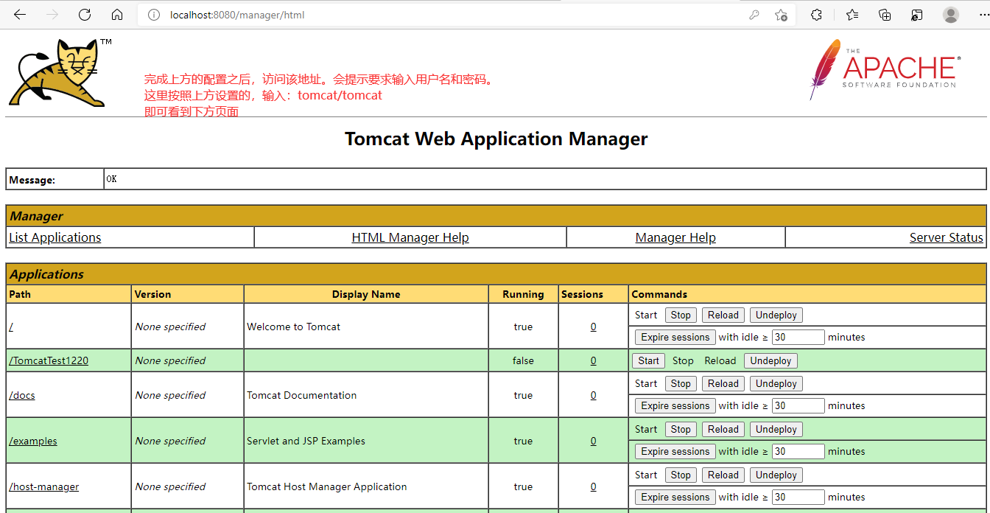Undeploy the Tomcat Host Manager Application
Viewport: 990px width, 513px height.
tap(776, 475)
